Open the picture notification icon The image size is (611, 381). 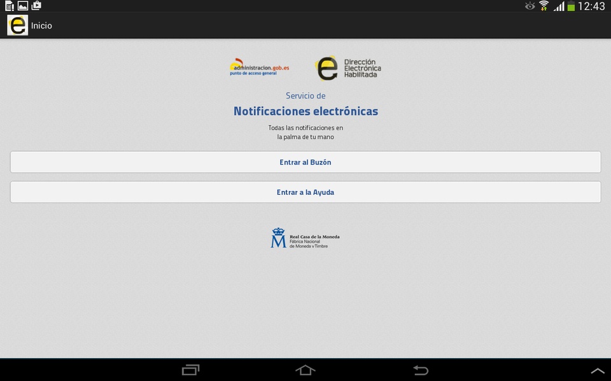coord(23,6)
